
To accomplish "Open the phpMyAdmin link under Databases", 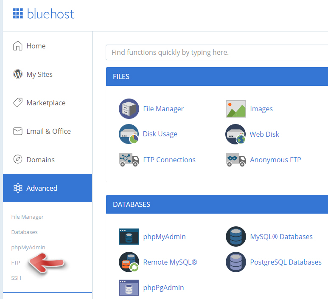I will 164,237.
